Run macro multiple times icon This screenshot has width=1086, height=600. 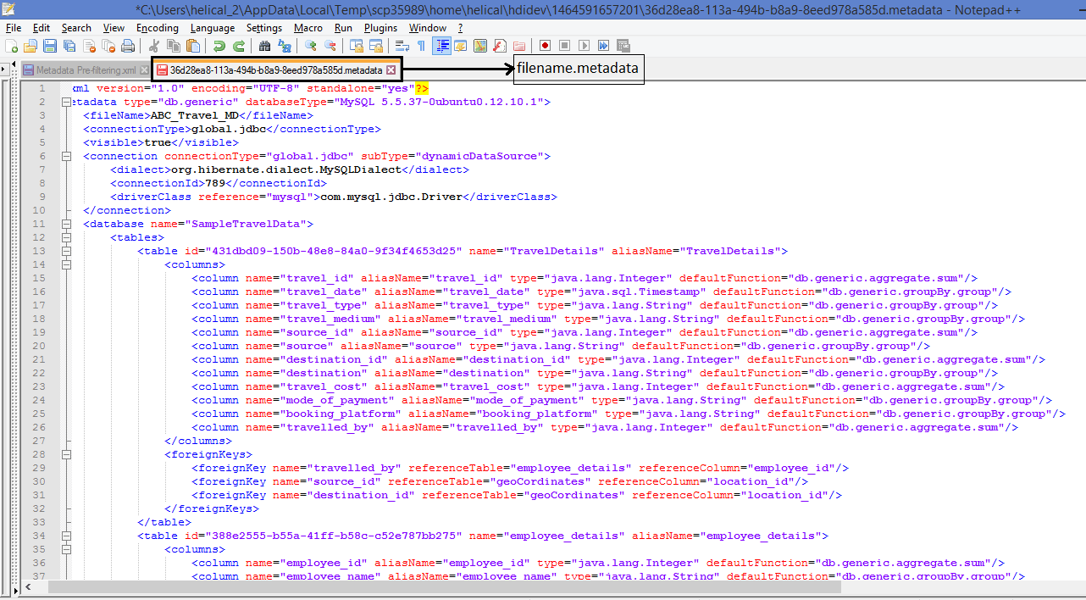point(602,45)
